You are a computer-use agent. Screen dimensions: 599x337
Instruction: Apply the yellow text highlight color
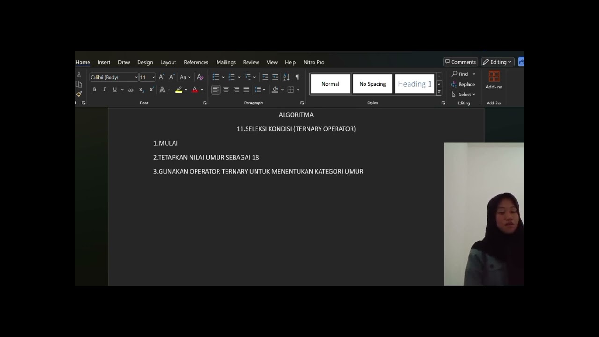coord(179,89)
